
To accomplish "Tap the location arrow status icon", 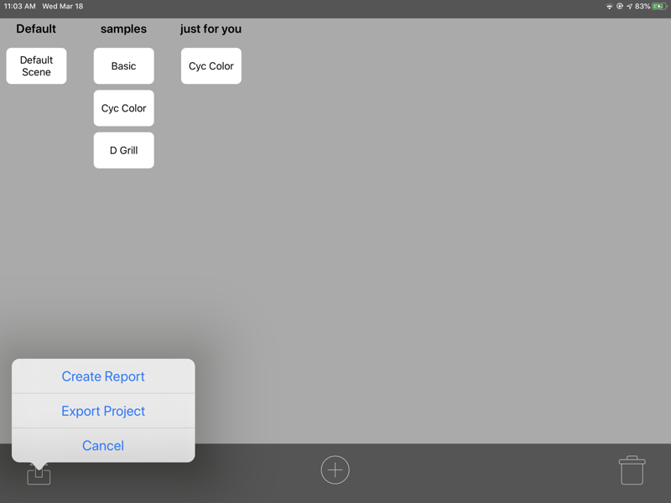I will click(629, 6).
